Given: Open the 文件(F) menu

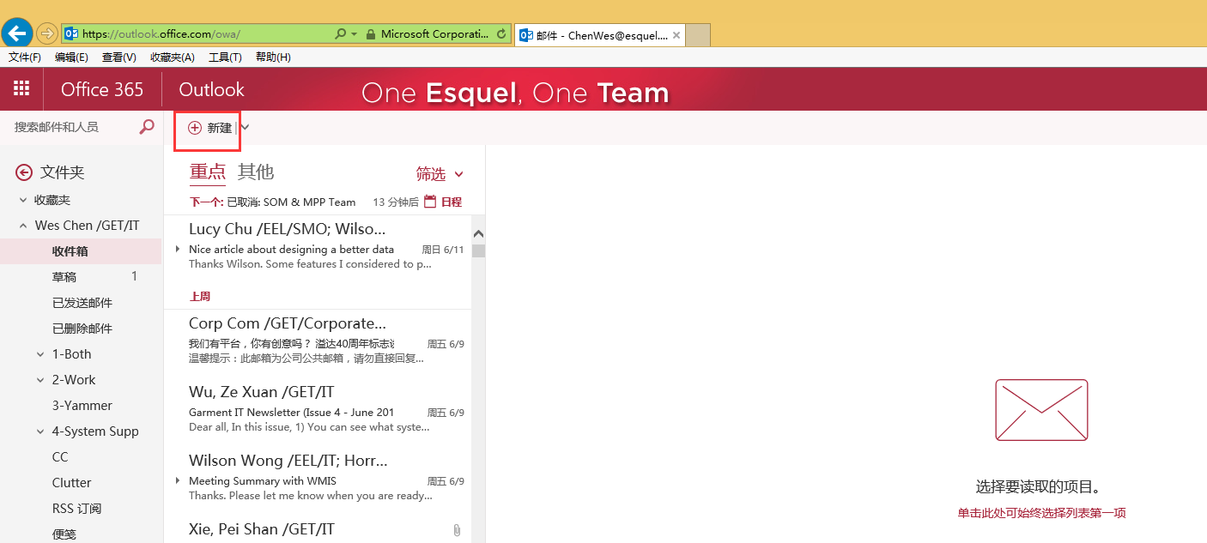Looking at the screenshot, I should [25, 57].
